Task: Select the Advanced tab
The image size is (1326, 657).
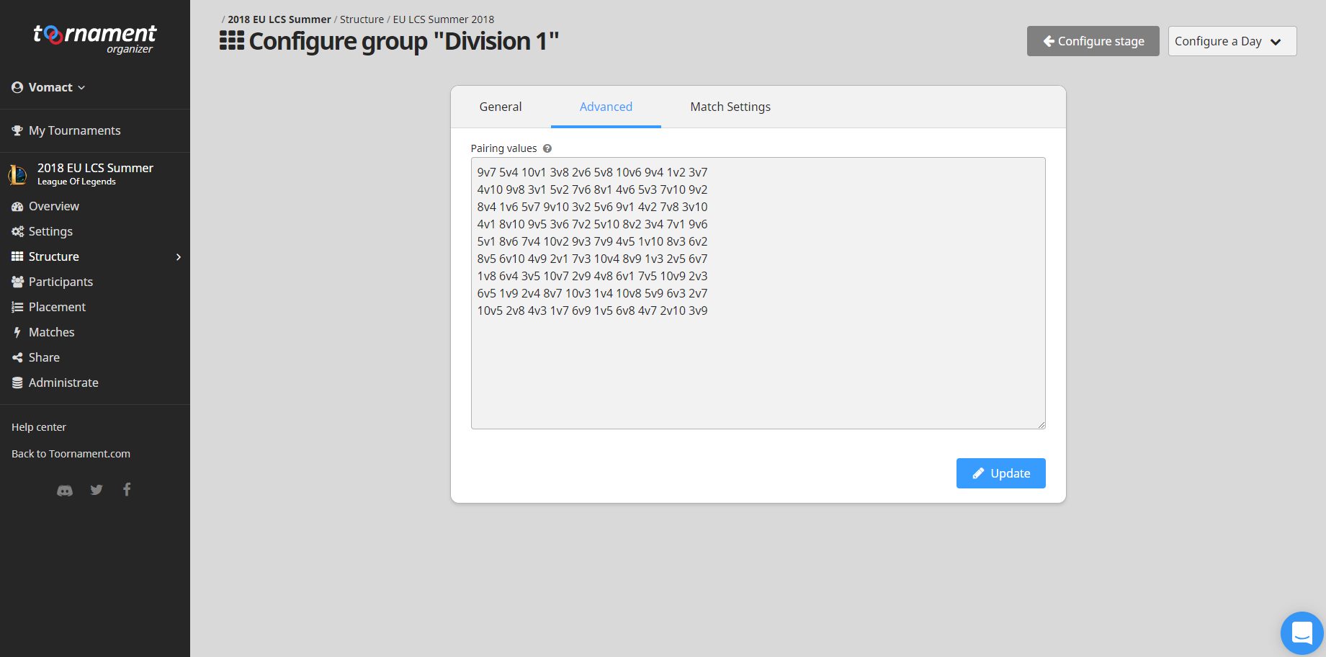Action: pos(606,107)
